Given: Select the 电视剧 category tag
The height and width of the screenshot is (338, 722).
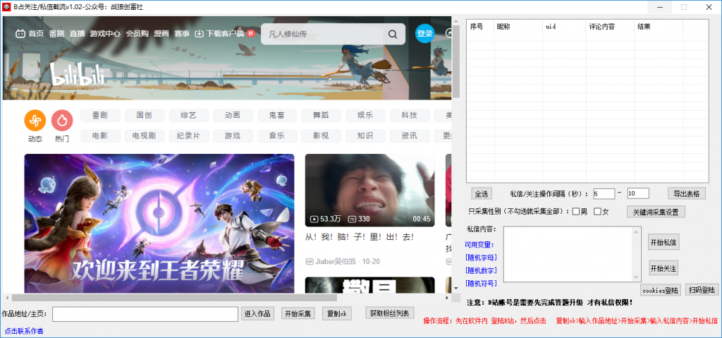Looking at the screenshot, I should click(x=144, y=135).
